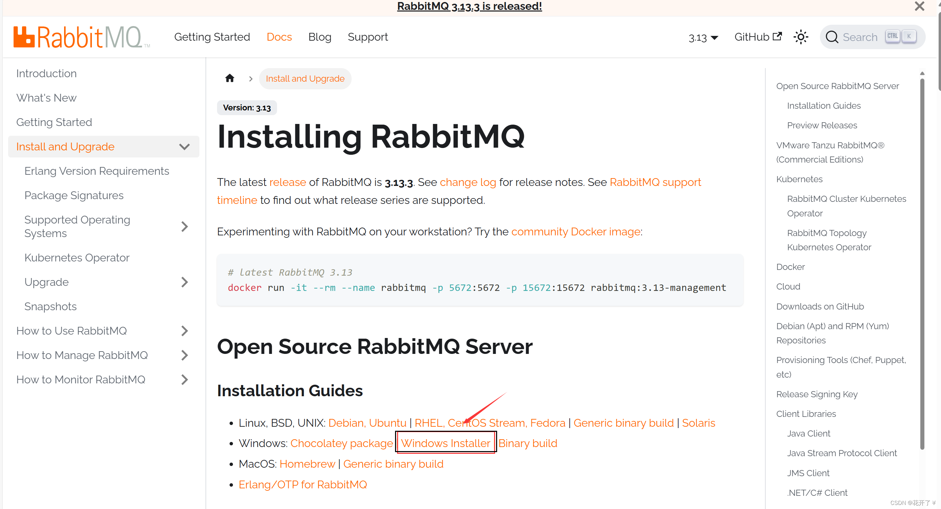Jump to Open Source RabbitMQ Server in TOC
This screenshot has height=509, width=941.
tap(837, 86)
